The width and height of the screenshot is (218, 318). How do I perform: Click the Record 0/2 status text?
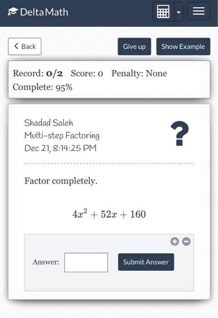(x=38, y=73)
